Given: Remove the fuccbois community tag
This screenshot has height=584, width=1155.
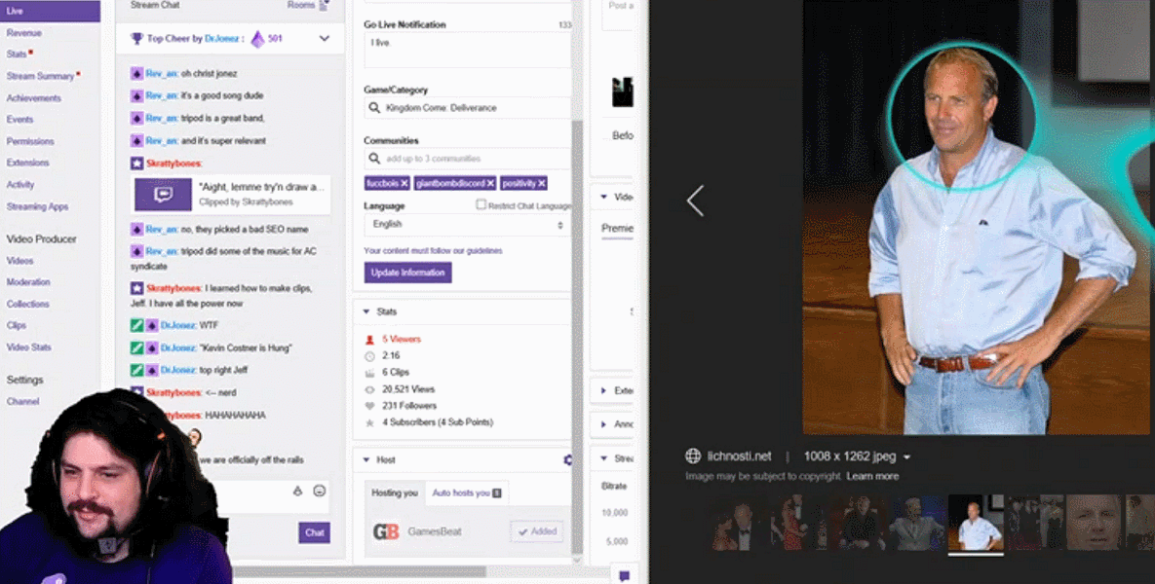Looking at the screenshot, I should [x=404, y=184].
